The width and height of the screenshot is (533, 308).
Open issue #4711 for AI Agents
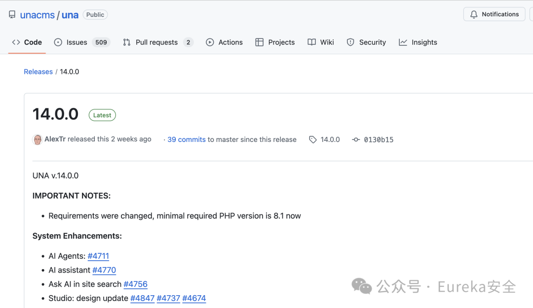[x=98, y=256]
